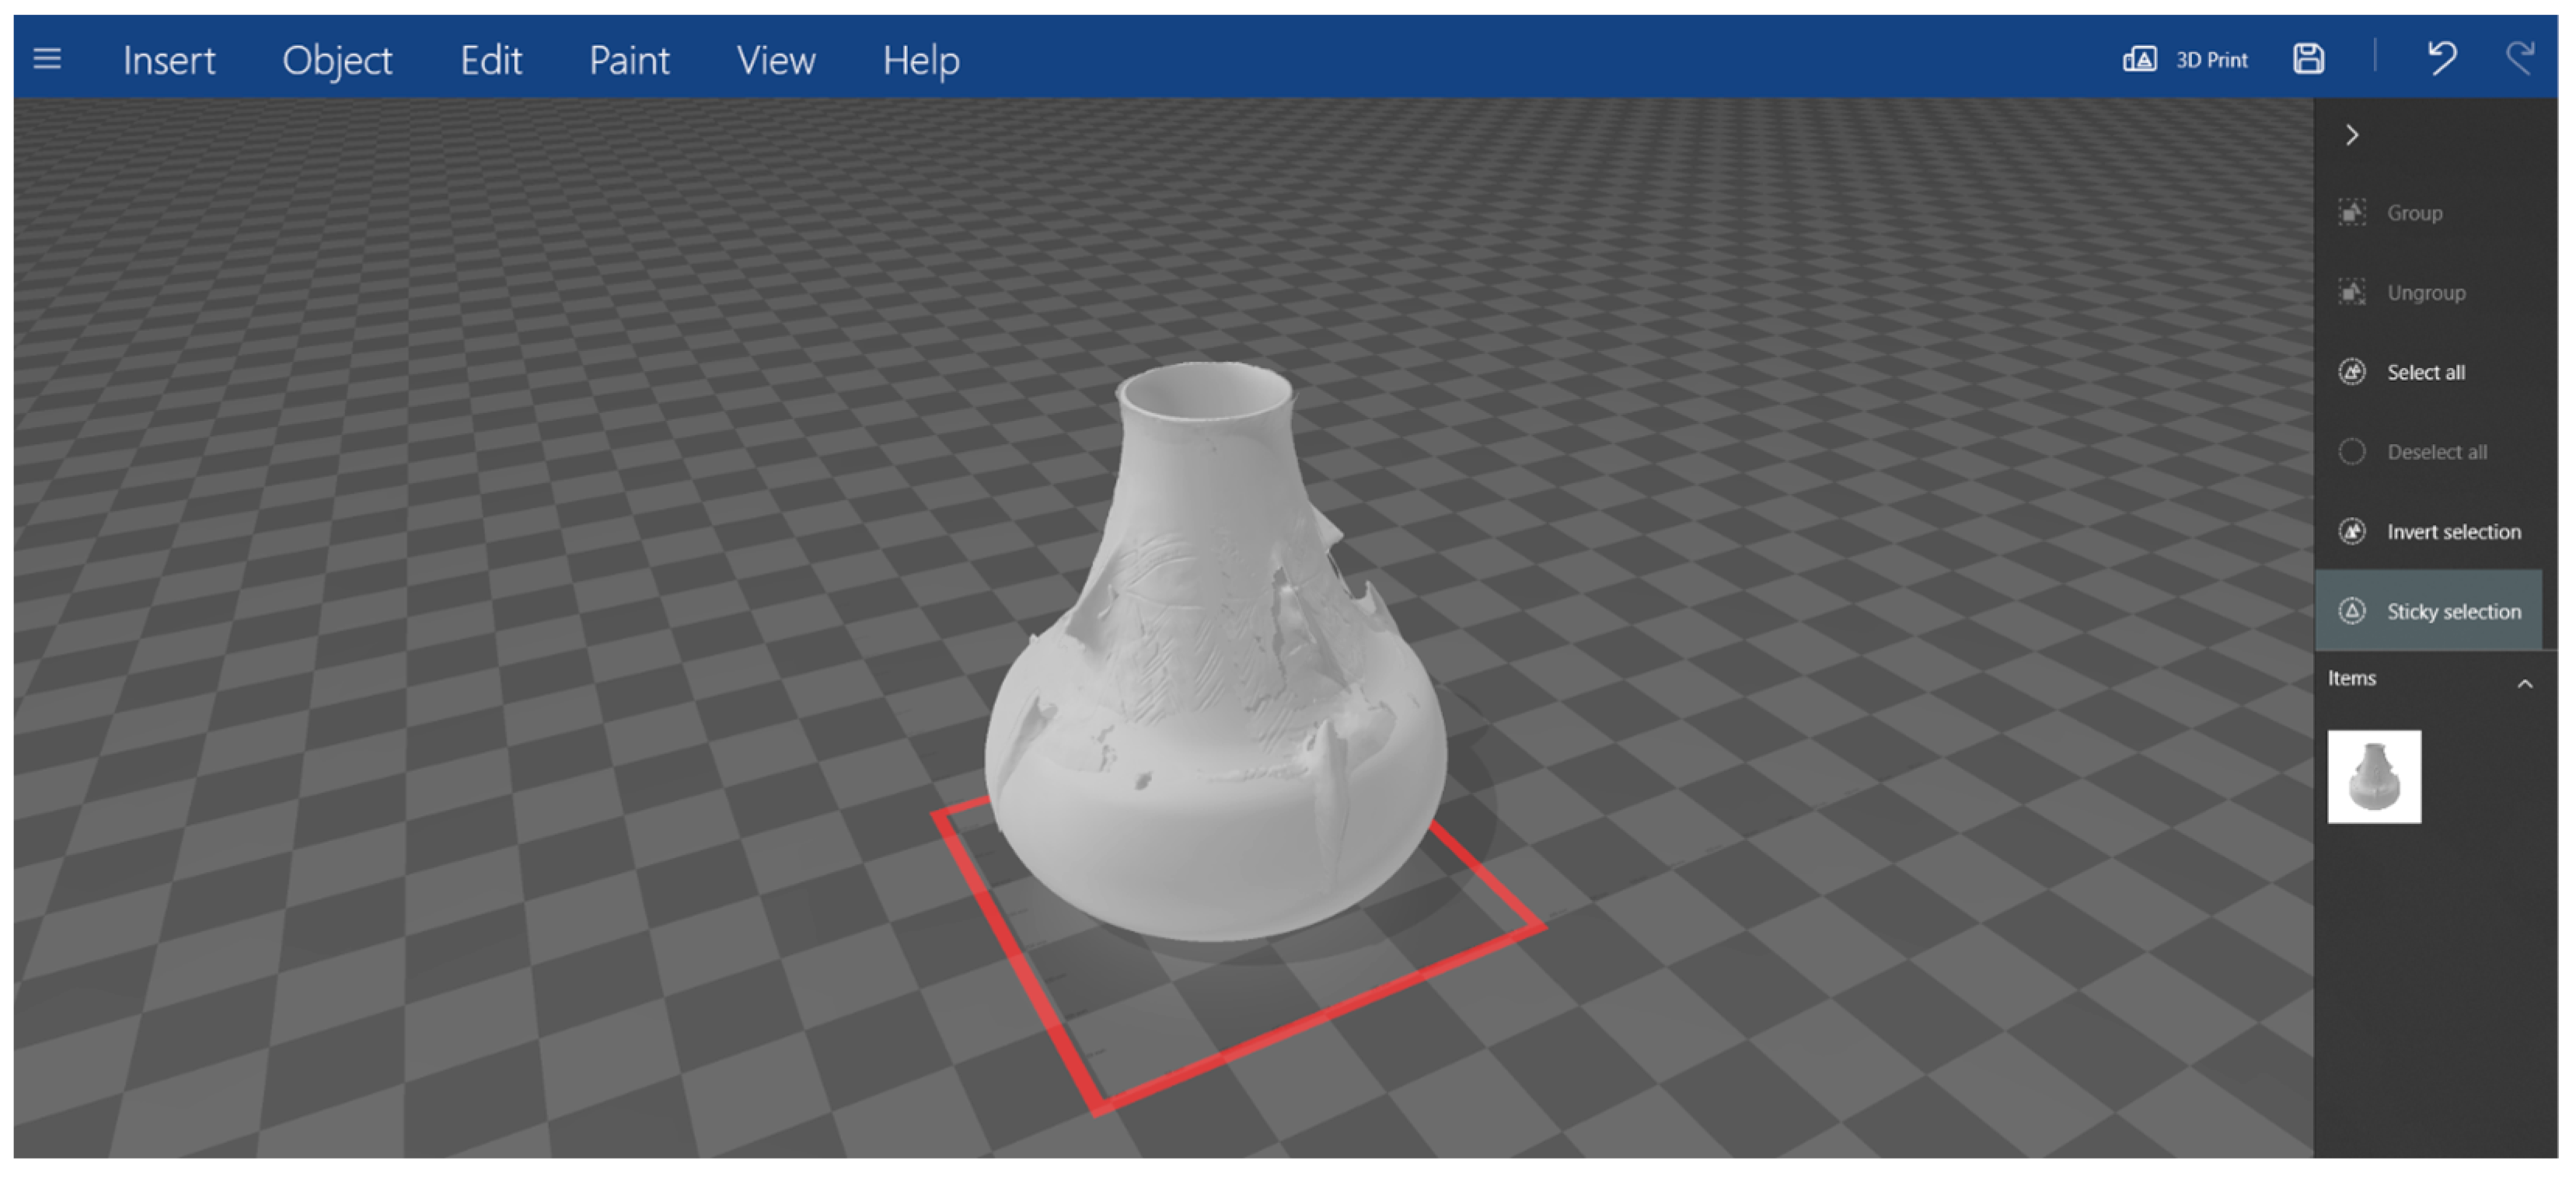Open the hamburger menu
Viewport: 2576px width, 1178px height.
point(47,59)
